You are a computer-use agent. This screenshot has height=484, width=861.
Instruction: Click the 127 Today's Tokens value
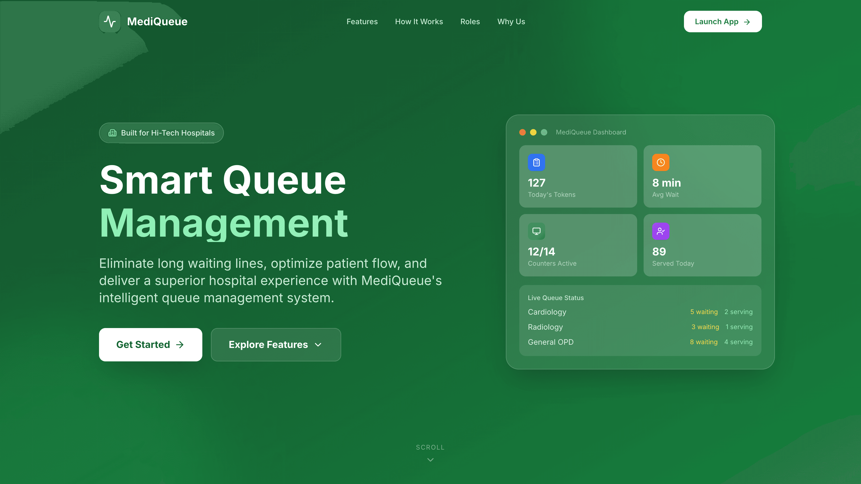point(537,183)
